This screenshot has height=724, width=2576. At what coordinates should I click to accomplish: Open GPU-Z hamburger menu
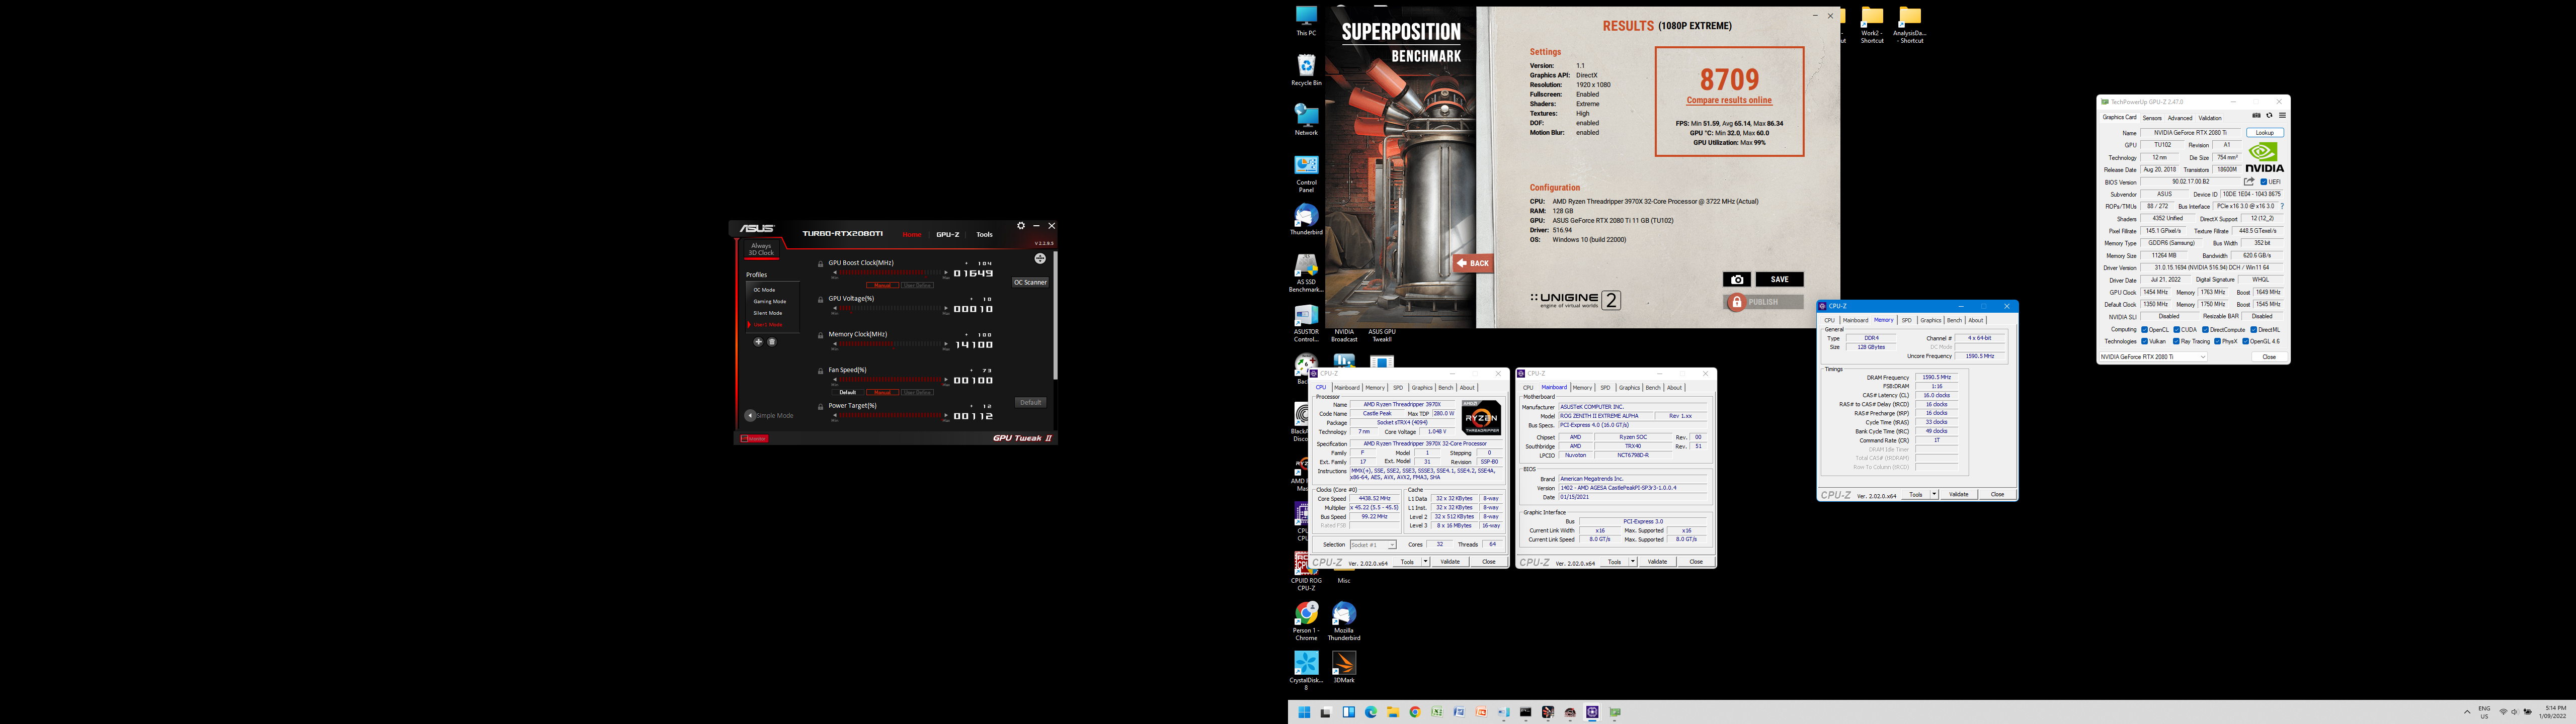pyautogui.click(x=2283, y=115)
